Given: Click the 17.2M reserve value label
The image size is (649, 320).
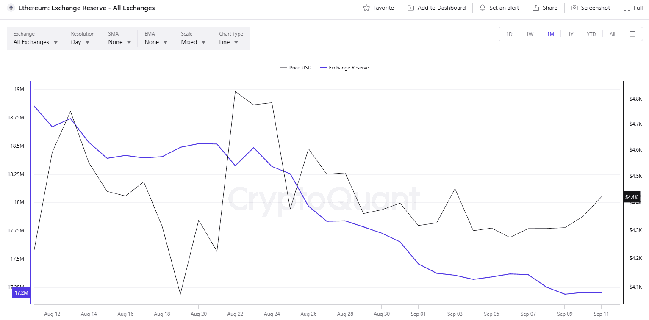Looking at the screenshot, I should click(x=21, y=292).
